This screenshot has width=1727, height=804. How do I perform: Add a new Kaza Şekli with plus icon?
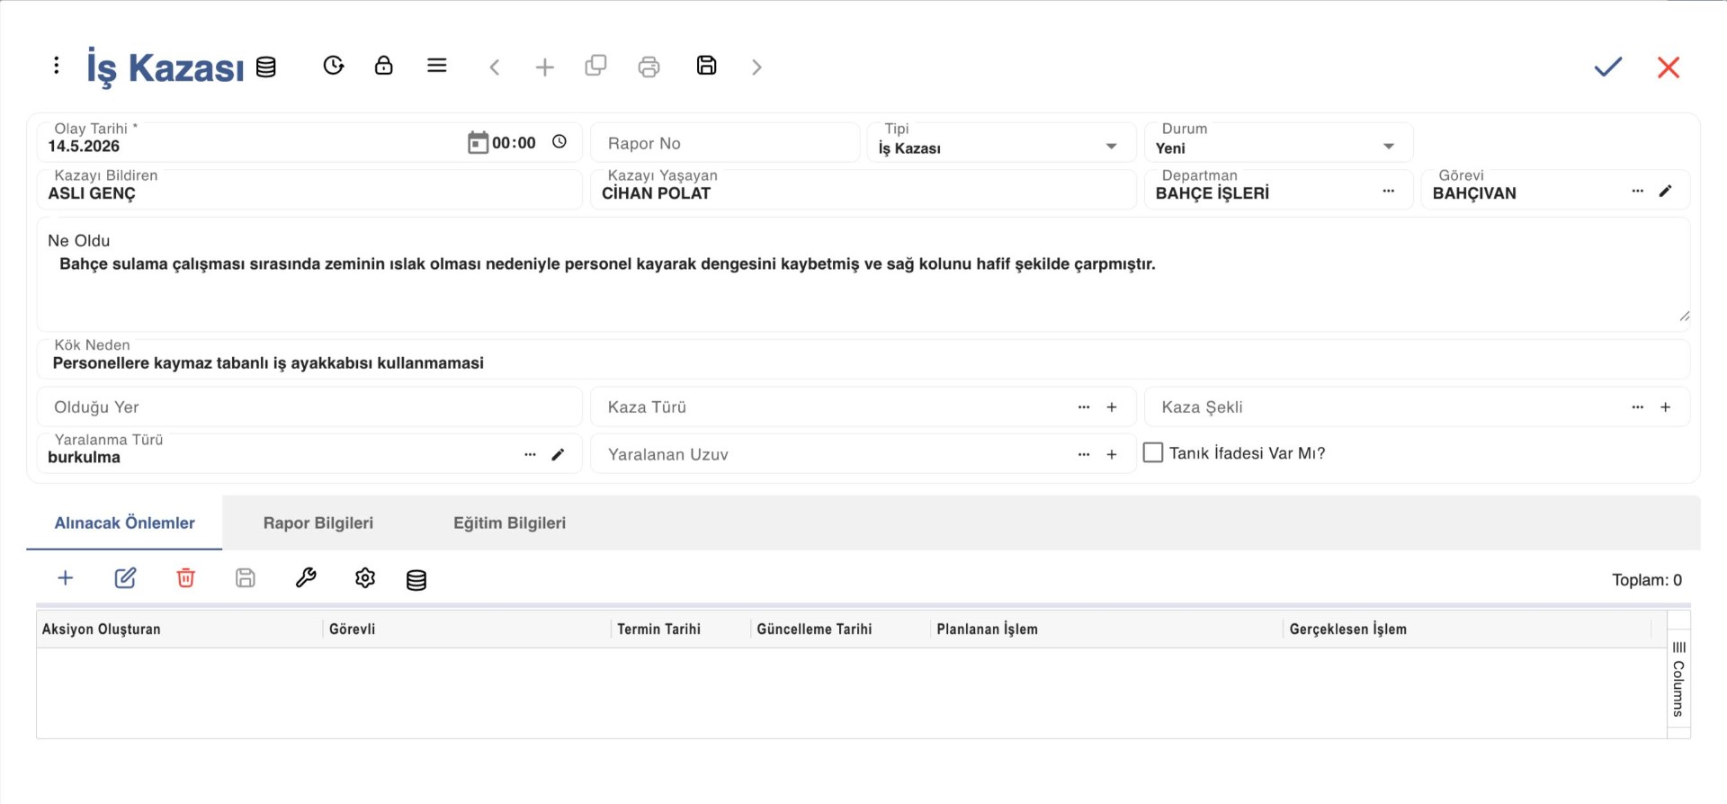point(1666,407)
